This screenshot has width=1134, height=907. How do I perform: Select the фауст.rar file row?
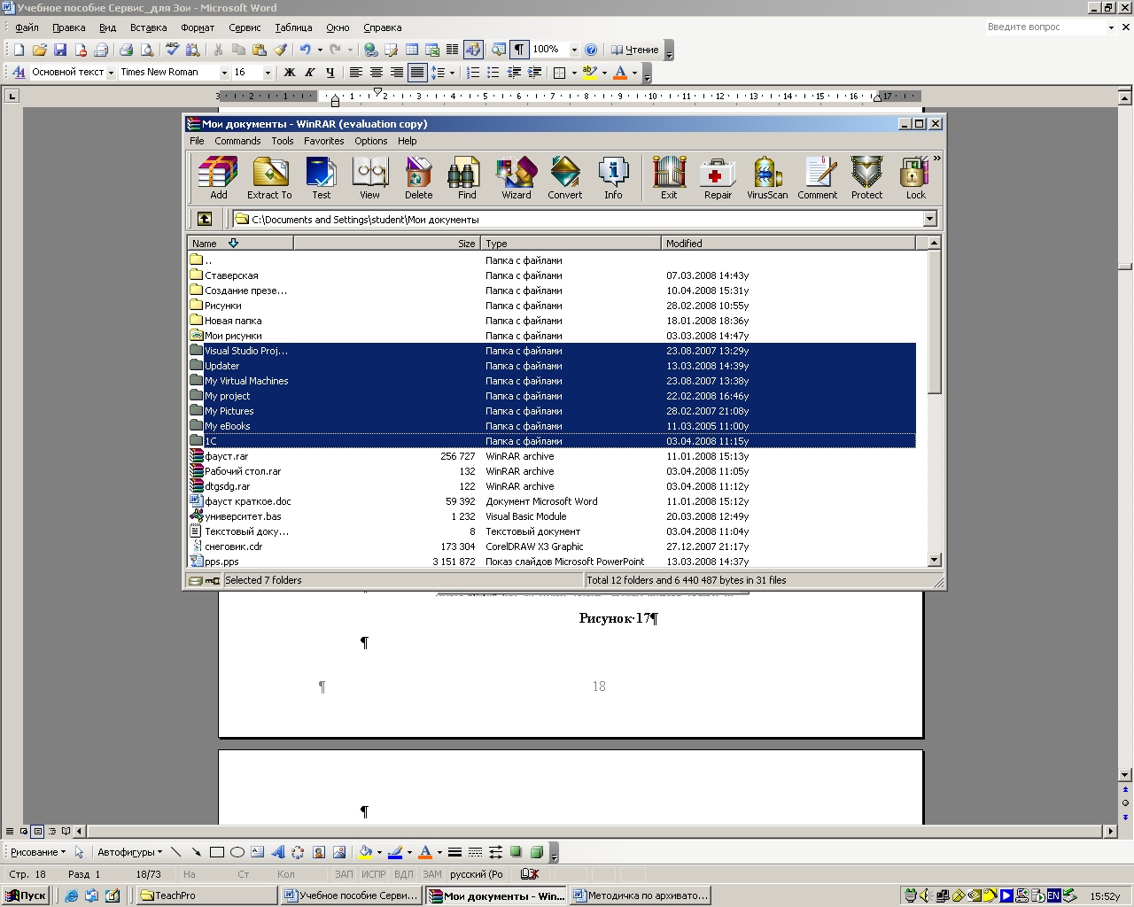pos(552,456)
